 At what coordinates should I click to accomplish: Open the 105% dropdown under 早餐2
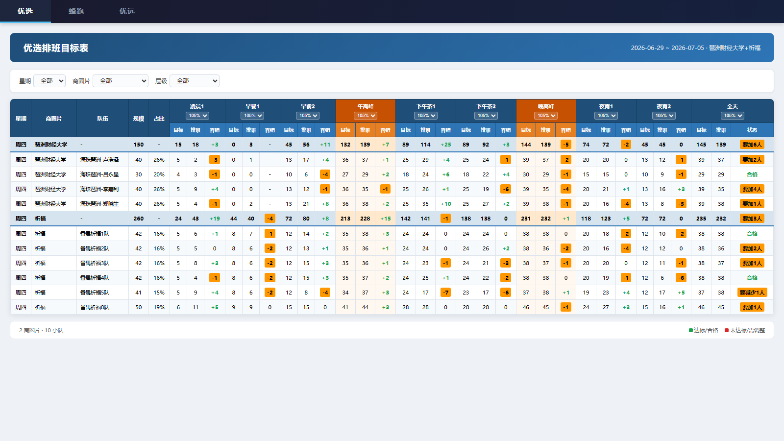(308, 116)
